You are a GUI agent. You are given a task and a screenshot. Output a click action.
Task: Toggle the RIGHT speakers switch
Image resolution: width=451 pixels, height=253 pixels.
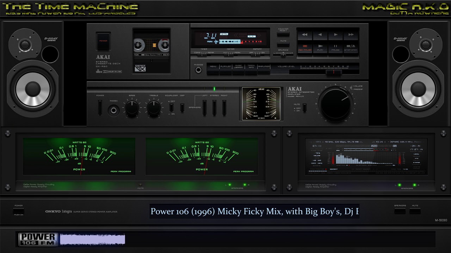click(224, 108)
